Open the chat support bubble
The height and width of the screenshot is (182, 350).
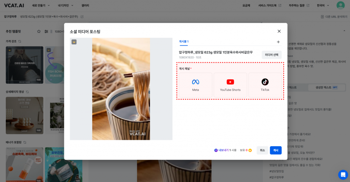(x=343, y=175)
